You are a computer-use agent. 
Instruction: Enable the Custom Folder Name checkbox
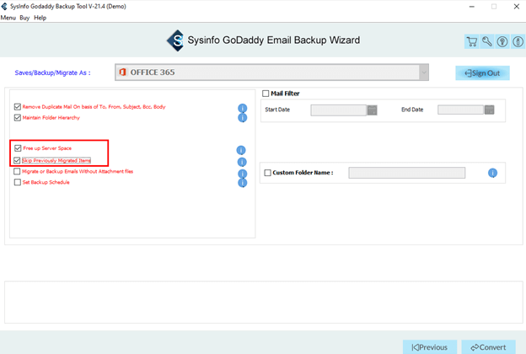click(268, 173)
